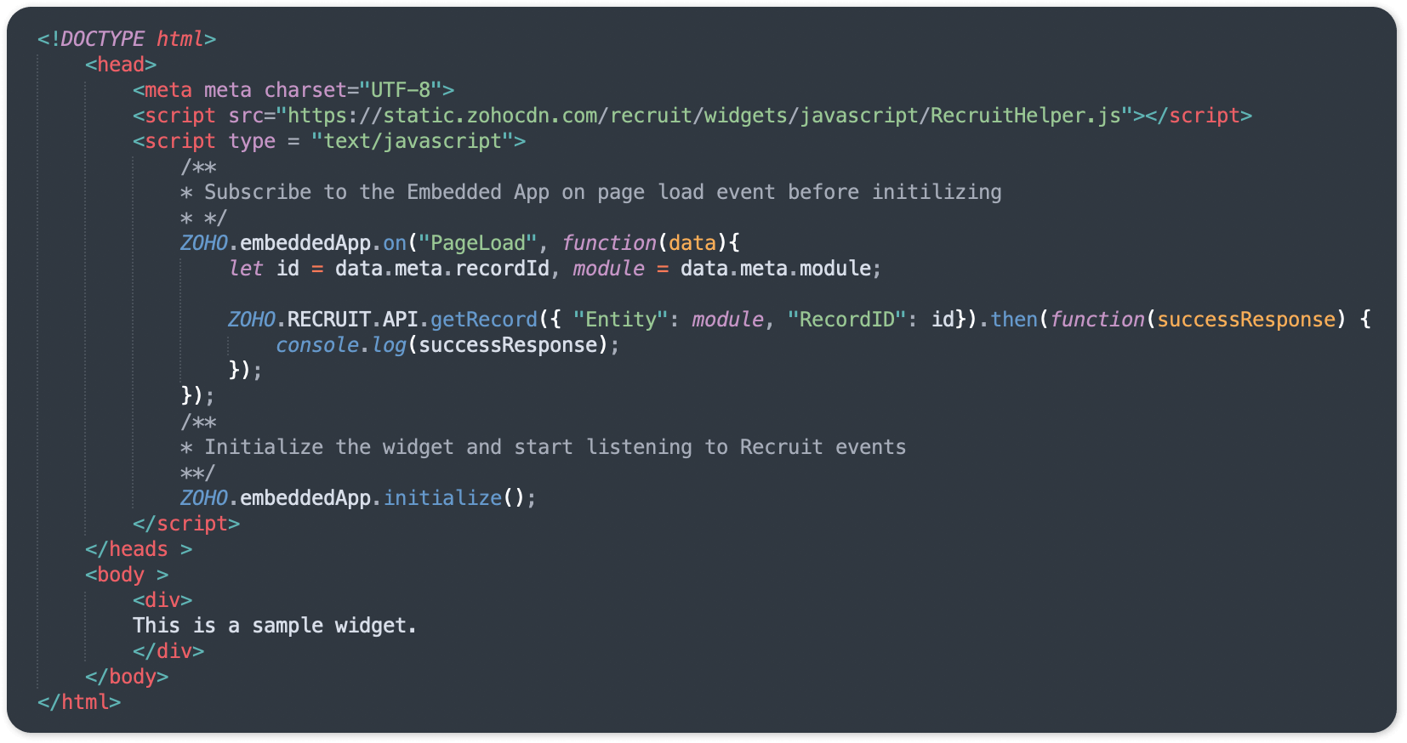1407x743 pixels.
Task: Click data.meta.module in the assignment
Action: [x=776, y=269]
